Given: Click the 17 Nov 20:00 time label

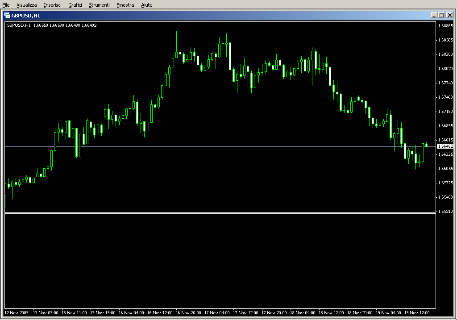Looking at the screenshot, I should coord(274,313).
